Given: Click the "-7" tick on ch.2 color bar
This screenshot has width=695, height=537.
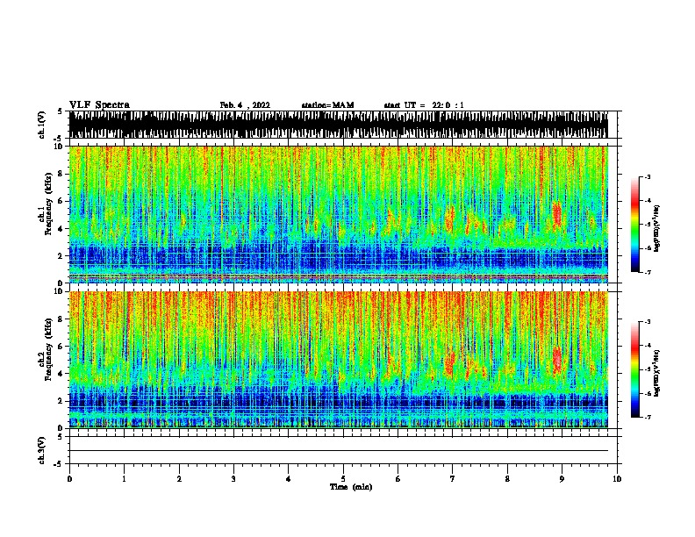Looking at the screenshot, I should 648,417.
